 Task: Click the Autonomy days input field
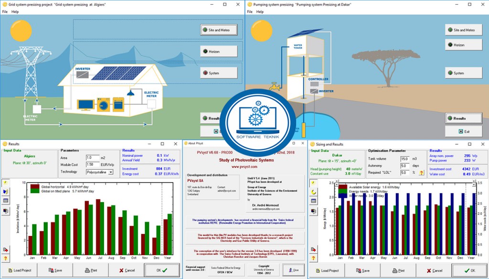click(x=405, y=166)
